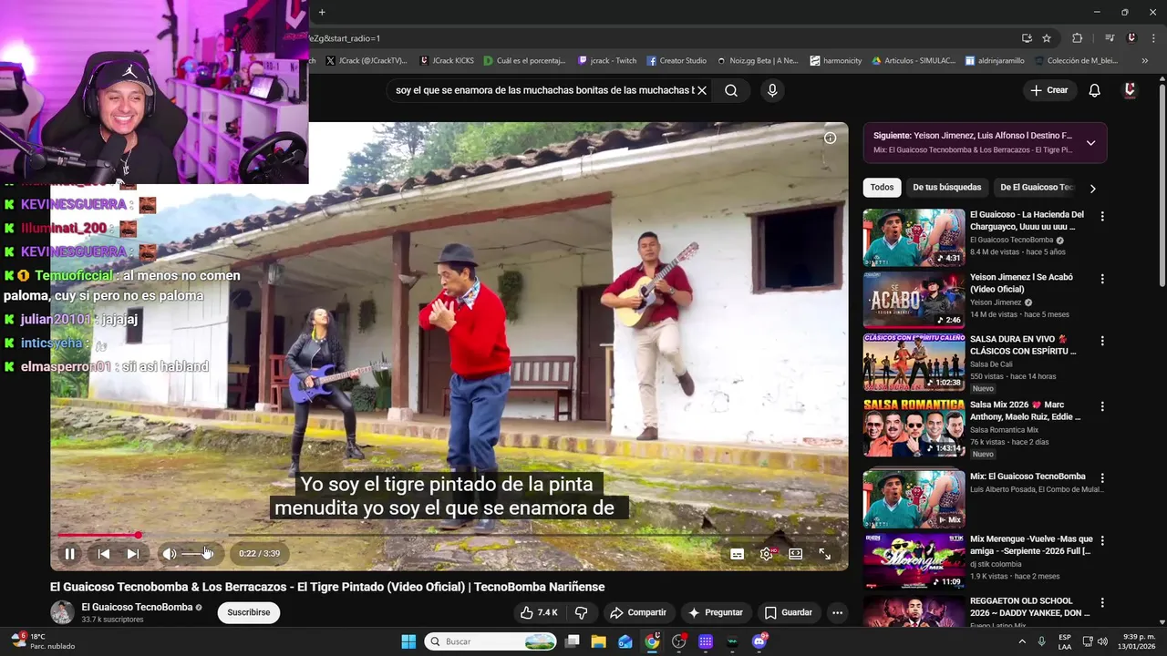Viewport: 1167px width, 656px height.
Task: Open the El Guaicoso TecnoBomba channel name
Action: tap(137, 608)
